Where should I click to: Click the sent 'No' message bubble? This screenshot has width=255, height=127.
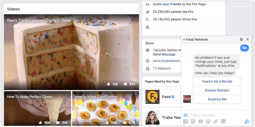click(x=244, y=48)
